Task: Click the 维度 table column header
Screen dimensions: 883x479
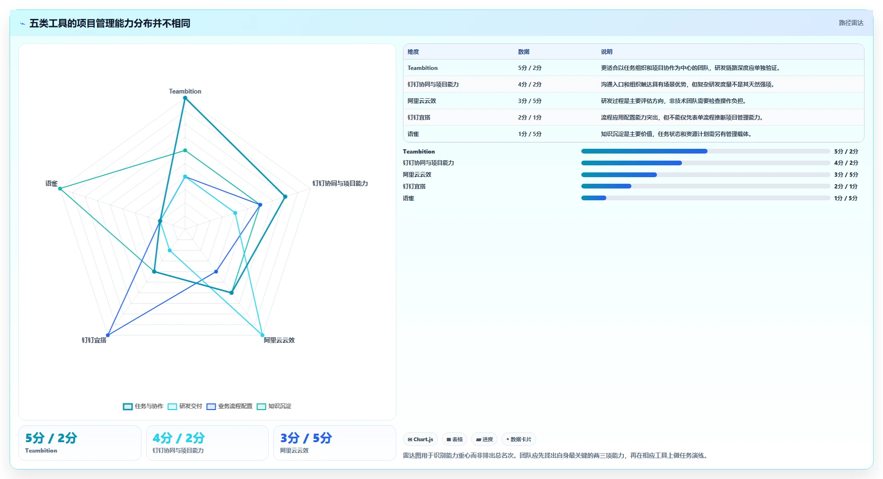Action: [413, 52]
